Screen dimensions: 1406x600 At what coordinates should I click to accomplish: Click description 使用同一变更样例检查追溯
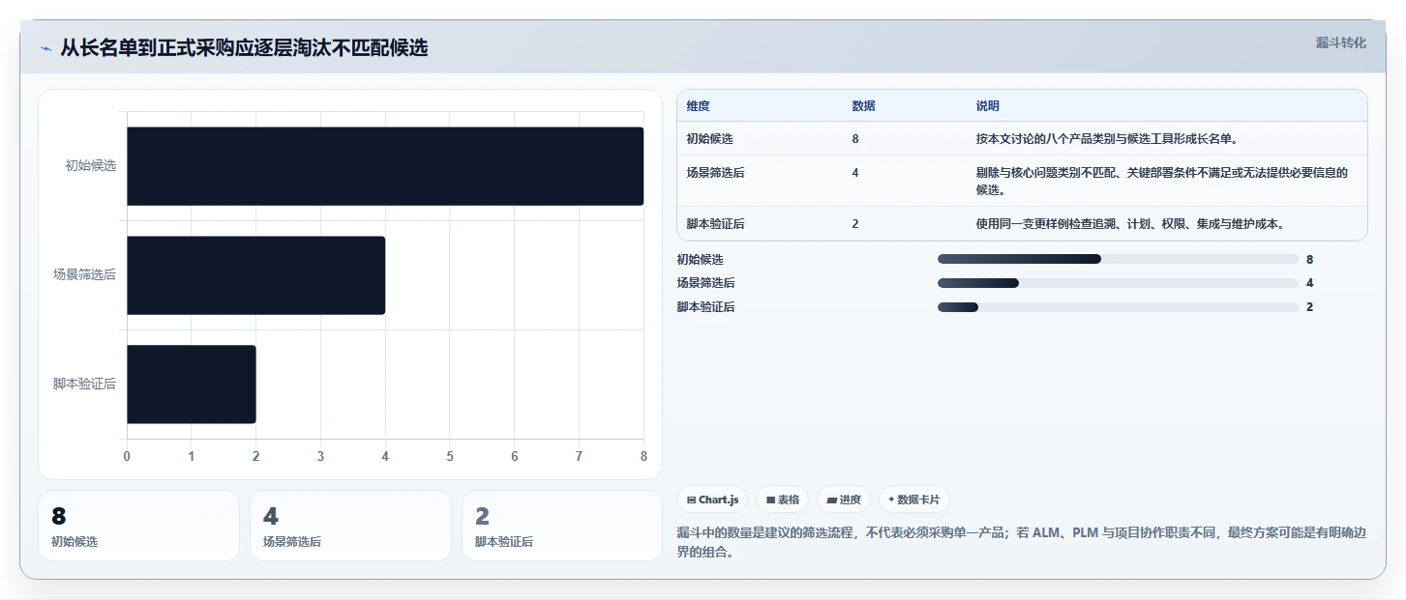click(1130, 224)
